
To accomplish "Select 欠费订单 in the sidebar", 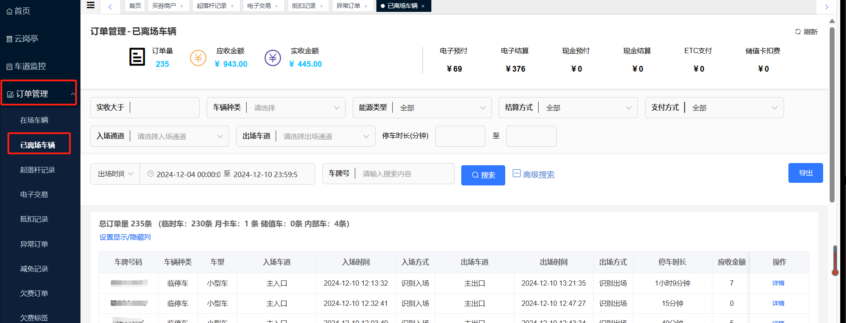I will (x=34, y=293).
